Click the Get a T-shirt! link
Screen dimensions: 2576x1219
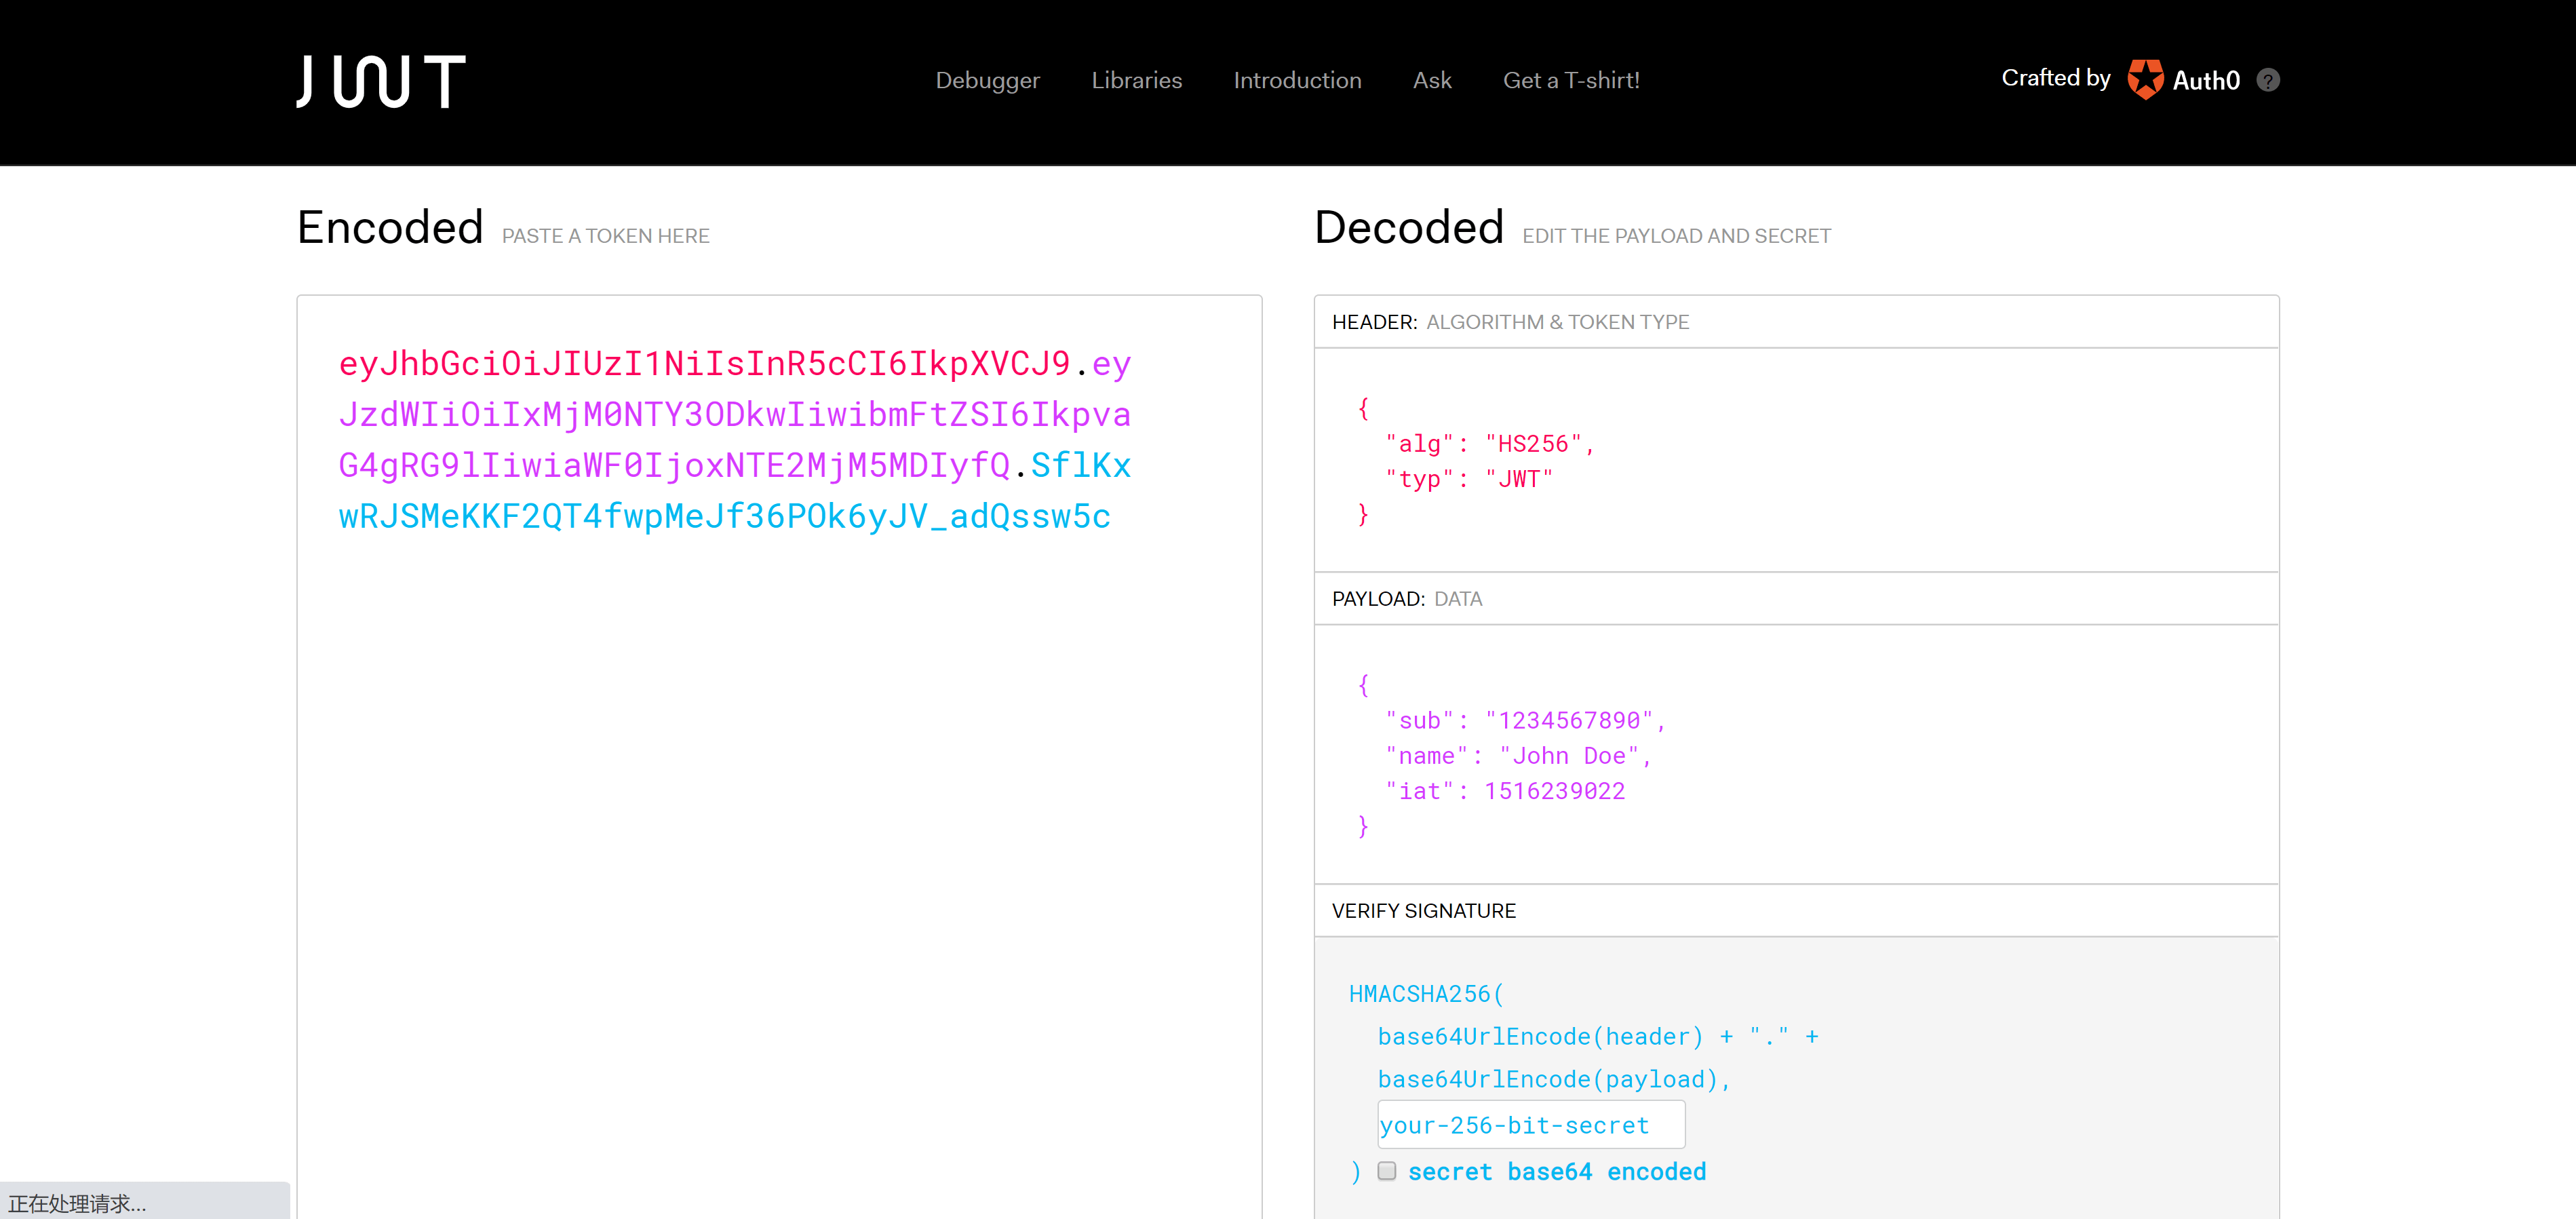tap(1570, 80)
